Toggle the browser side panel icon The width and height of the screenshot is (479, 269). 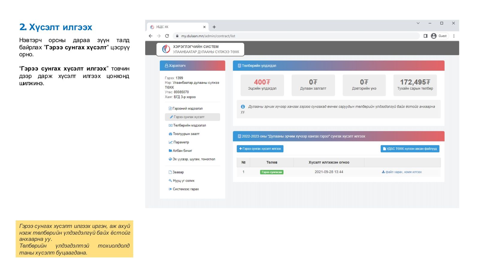tap(425, 36)
